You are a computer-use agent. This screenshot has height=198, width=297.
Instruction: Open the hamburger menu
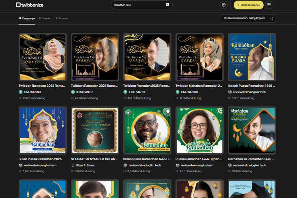[269, 5]
